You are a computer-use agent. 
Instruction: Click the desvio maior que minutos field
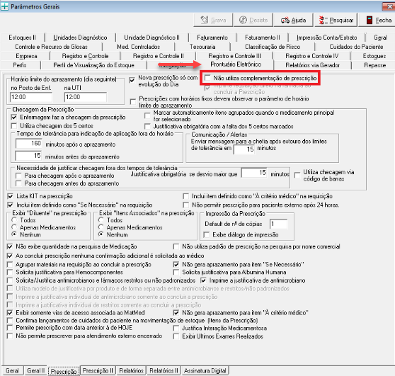click(x=254, y=173)
